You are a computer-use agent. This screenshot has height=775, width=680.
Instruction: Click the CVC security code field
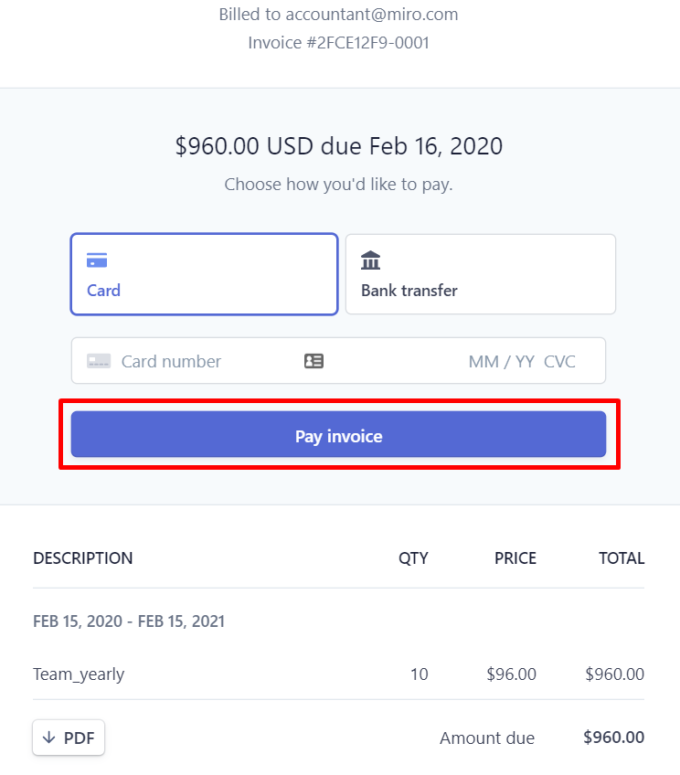[559, 361]
